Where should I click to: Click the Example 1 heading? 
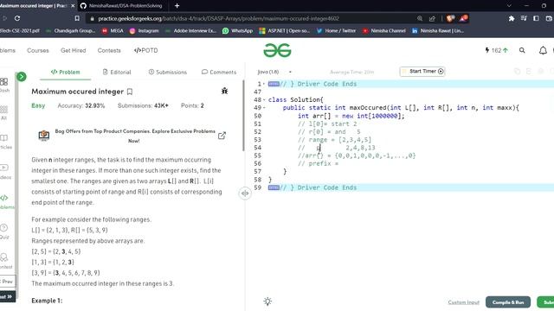tap(47, 301)
